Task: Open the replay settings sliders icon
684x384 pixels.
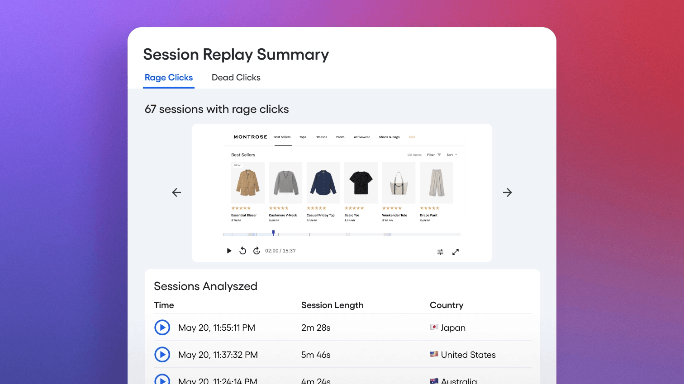Action: (440, 252)
